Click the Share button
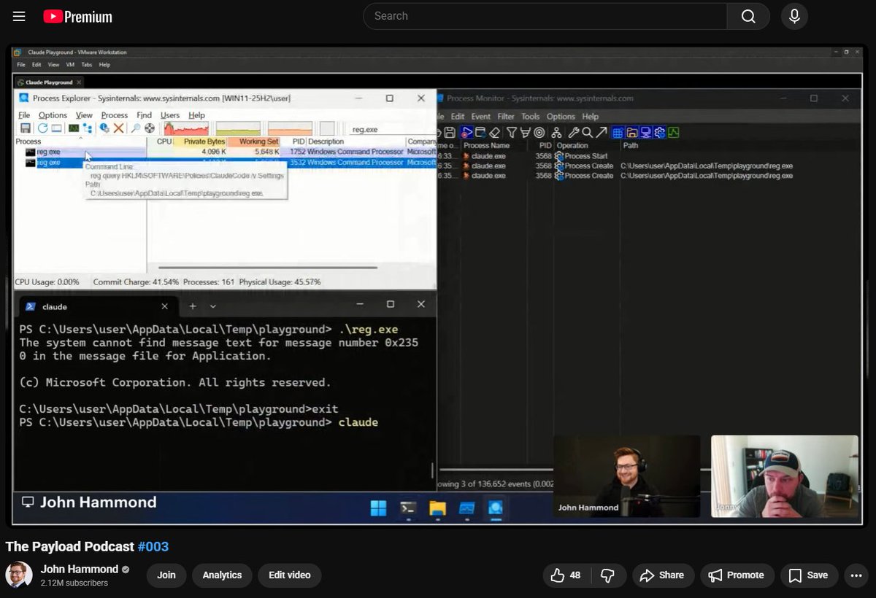Screen dimensions: 876x598 pos(661,575)
